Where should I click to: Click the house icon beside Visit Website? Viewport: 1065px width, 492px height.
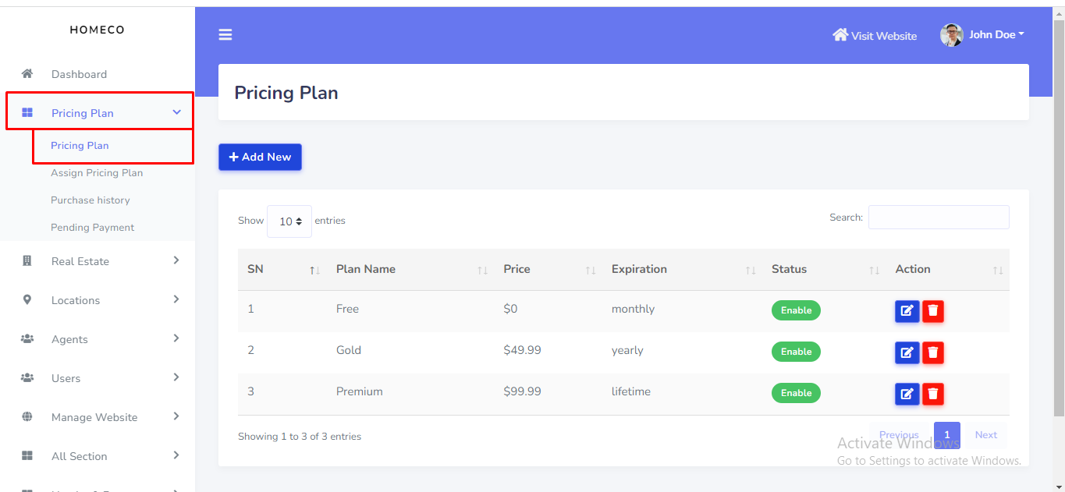point(840,35)
